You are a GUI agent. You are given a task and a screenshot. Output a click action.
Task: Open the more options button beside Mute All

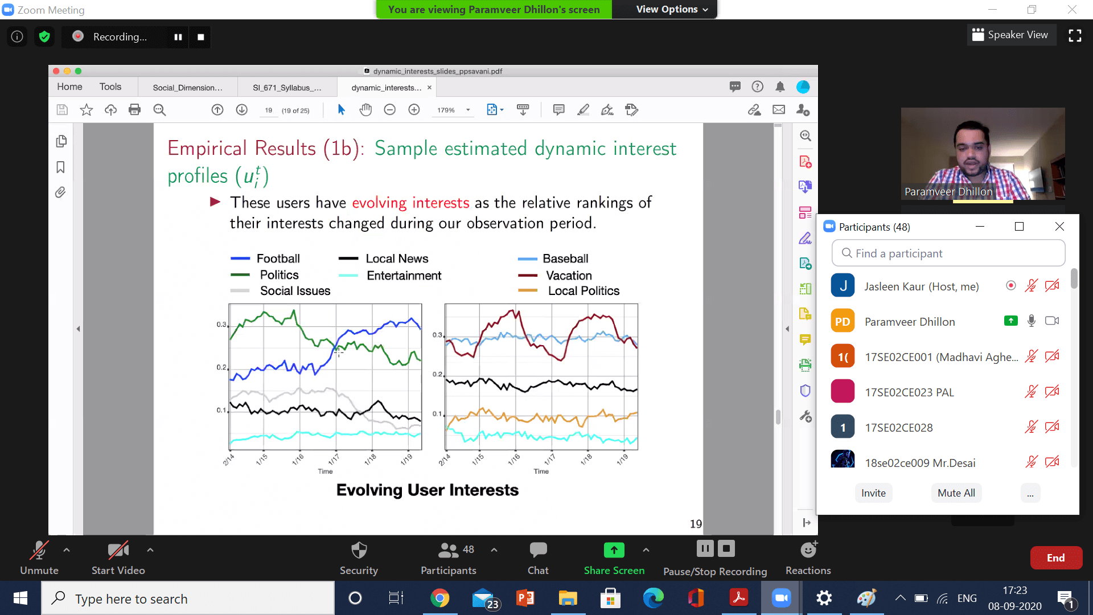click(x=1030, y=493)
